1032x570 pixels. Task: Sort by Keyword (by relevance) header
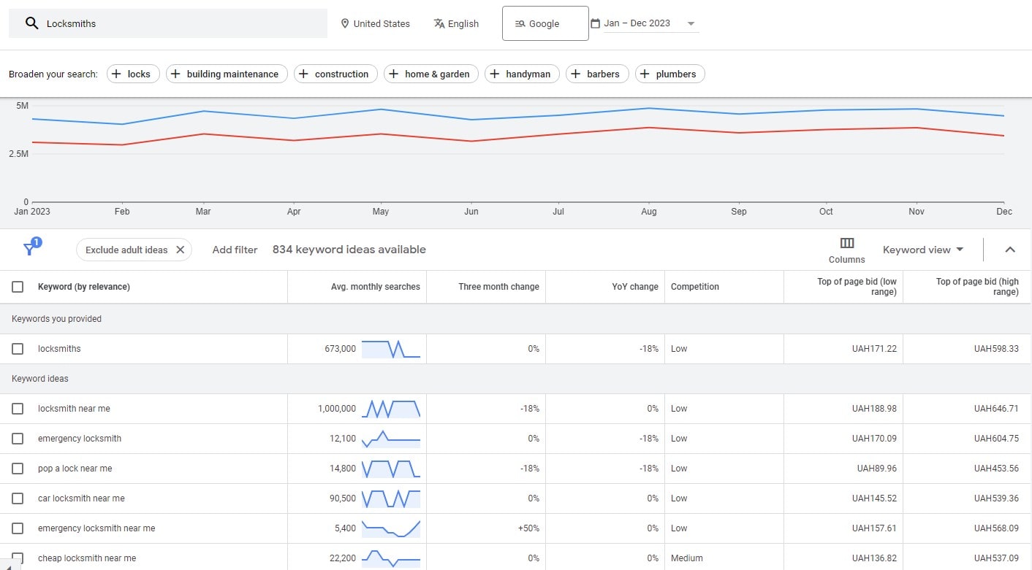84,287
